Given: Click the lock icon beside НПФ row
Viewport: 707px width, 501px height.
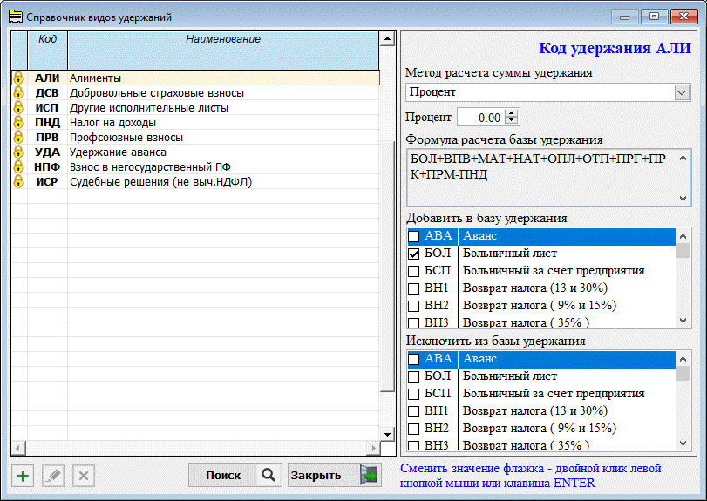Looking at the screenshot, I should (x=18, y=166).
